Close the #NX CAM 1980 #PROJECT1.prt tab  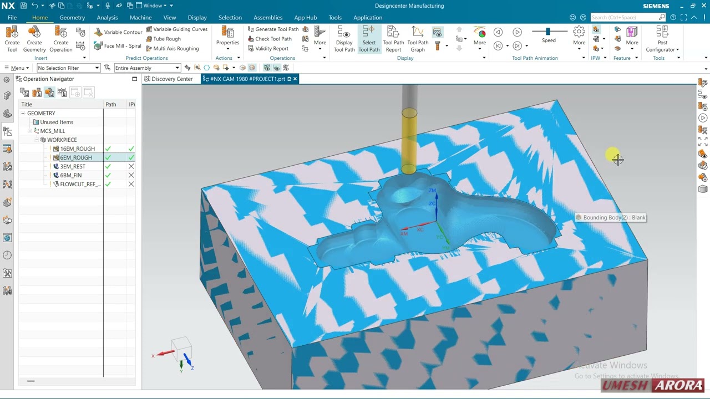[x=295, y=79]
